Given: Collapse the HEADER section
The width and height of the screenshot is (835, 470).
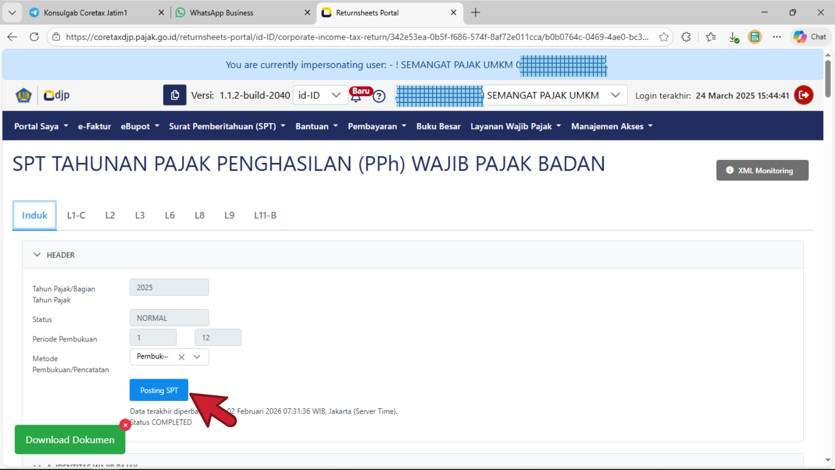Looking at the screenshot, I should [37, 255].
